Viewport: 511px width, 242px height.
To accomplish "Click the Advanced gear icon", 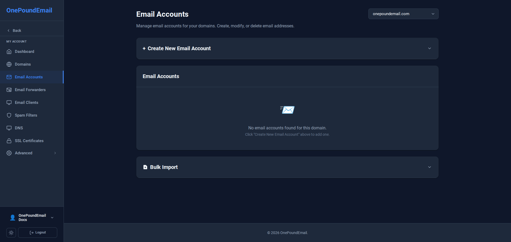I will [x=9, y=153].
